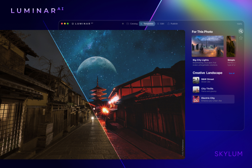Choose the Electric City template
This screenshot has height=168, width=252.
coord(213,99)
